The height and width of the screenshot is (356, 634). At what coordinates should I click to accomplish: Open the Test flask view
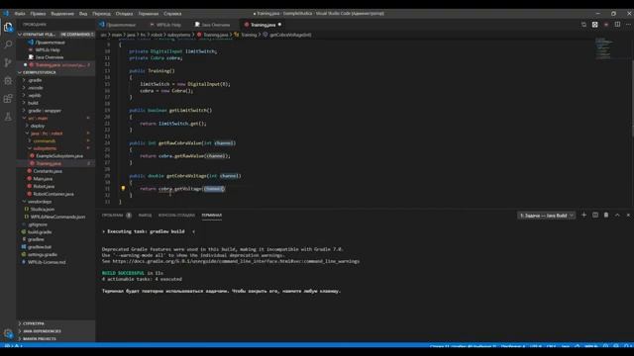pyautogui.click(x=8, y=117)
